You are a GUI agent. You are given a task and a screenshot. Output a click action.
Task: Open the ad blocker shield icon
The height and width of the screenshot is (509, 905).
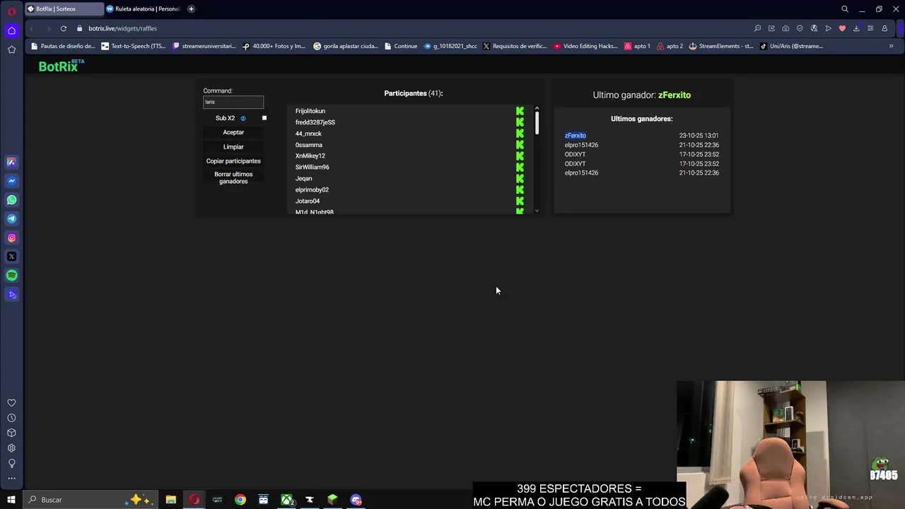[800, 28]
